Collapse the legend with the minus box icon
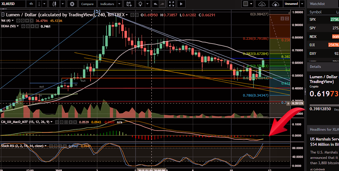The height and width of the screenshot is (171, 339). click(3, 15)
